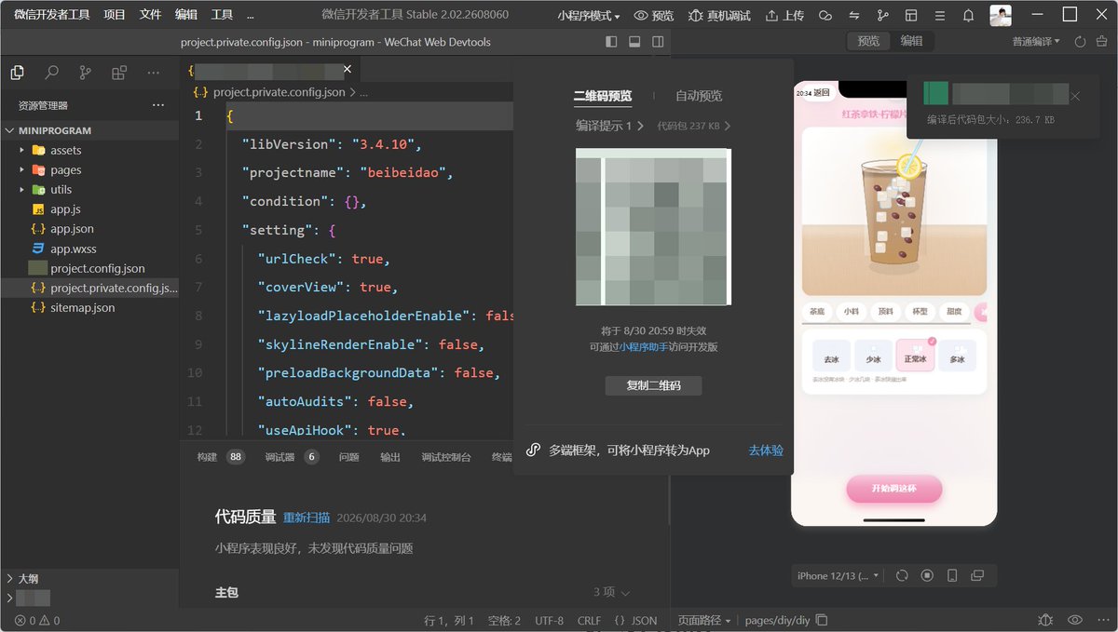Screen dimensions: 1118x632
Task: Open the cloud development icon in toolbar
Action: tap(825, 16)
